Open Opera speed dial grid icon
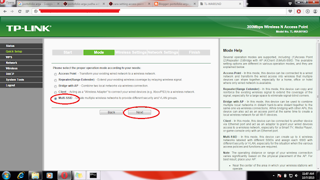This screenshot has width=320, height=180. 27,11
